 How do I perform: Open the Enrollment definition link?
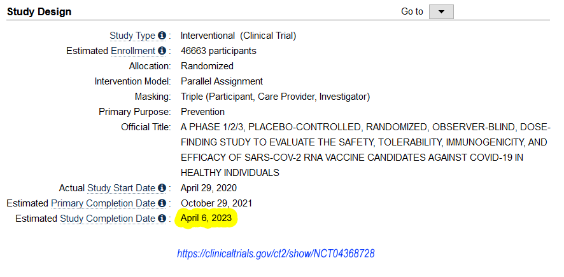[x=132, y=51]
